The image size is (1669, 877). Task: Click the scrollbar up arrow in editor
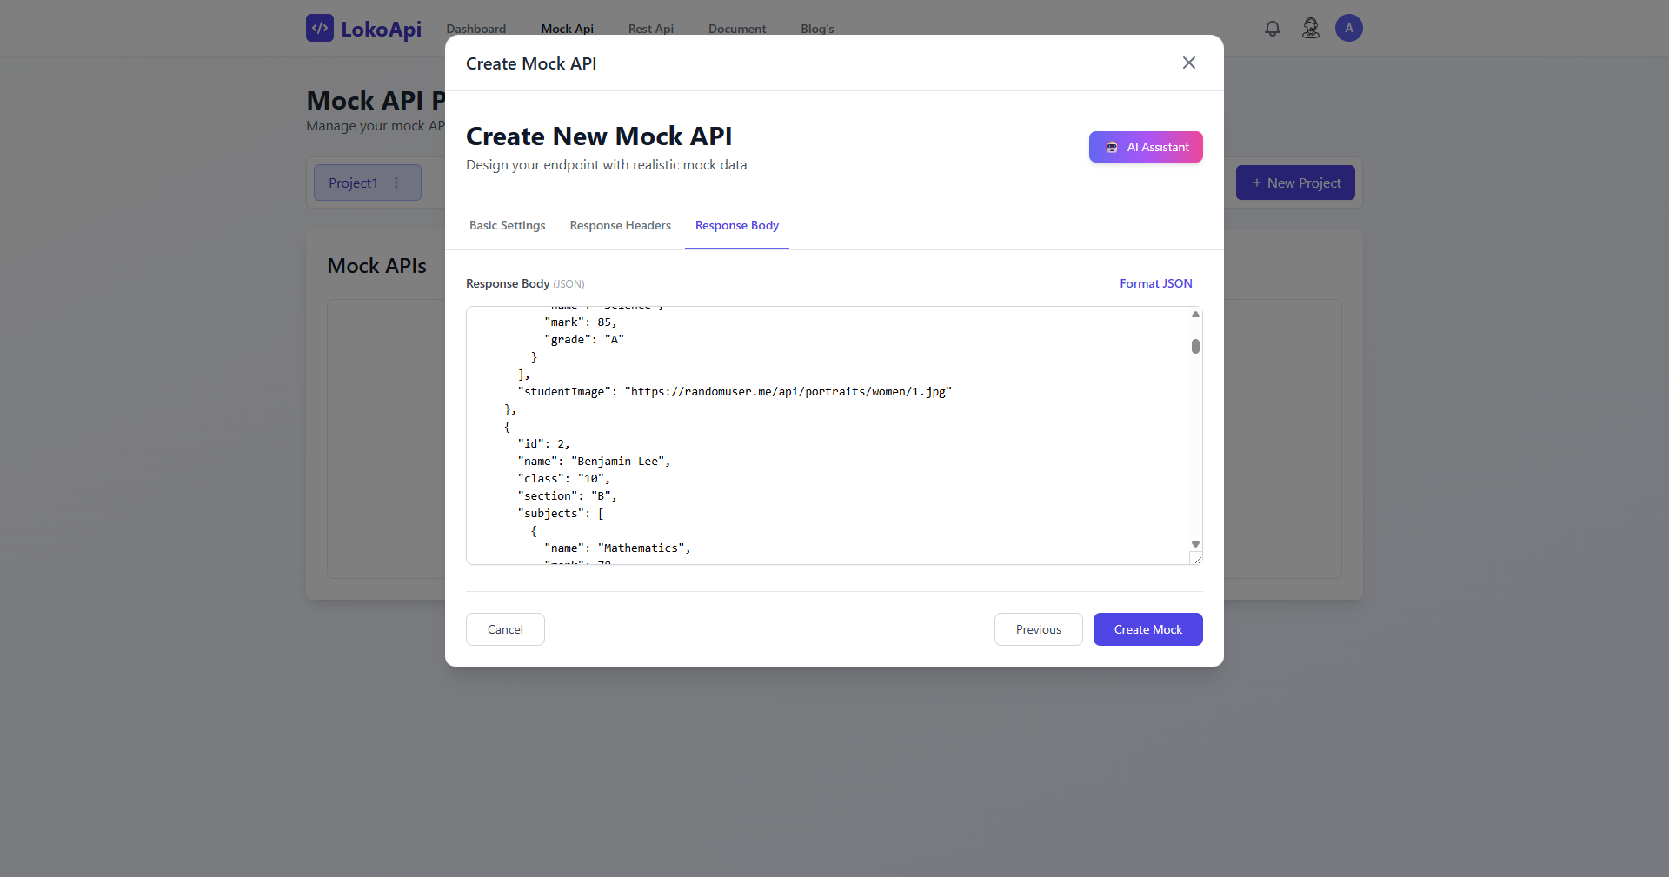click(x=1195, y=314)
